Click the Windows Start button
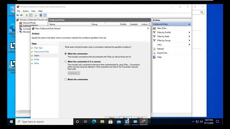Screen dimensions: 230x129 [11, 122]
